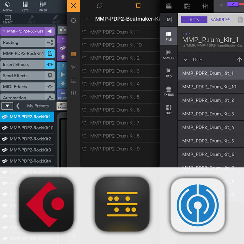Expand the Automation section
The image size is (244, 244).
[x=27, y=97]
